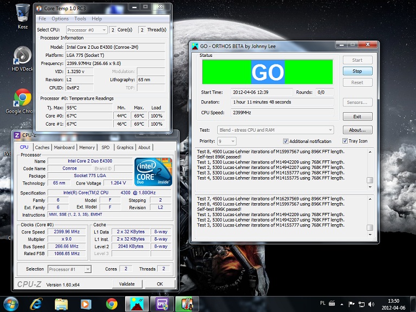416x312 pixels.
Task: Open the Windows Start menu
Action: tap(11, 304)
